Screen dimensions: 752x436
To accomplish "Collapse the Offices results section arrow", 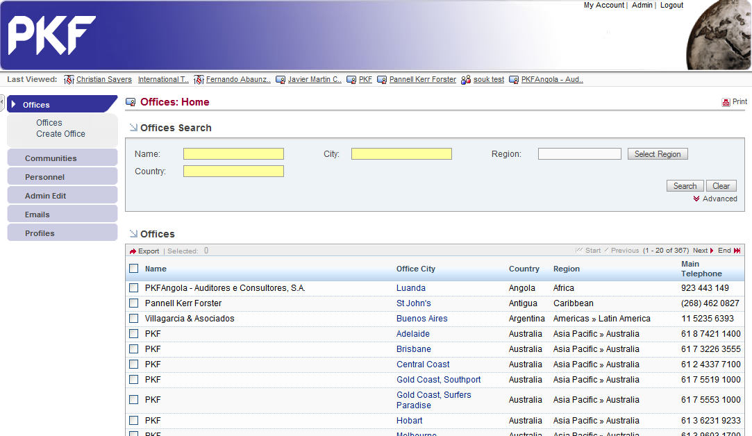I will coord(133,233).
